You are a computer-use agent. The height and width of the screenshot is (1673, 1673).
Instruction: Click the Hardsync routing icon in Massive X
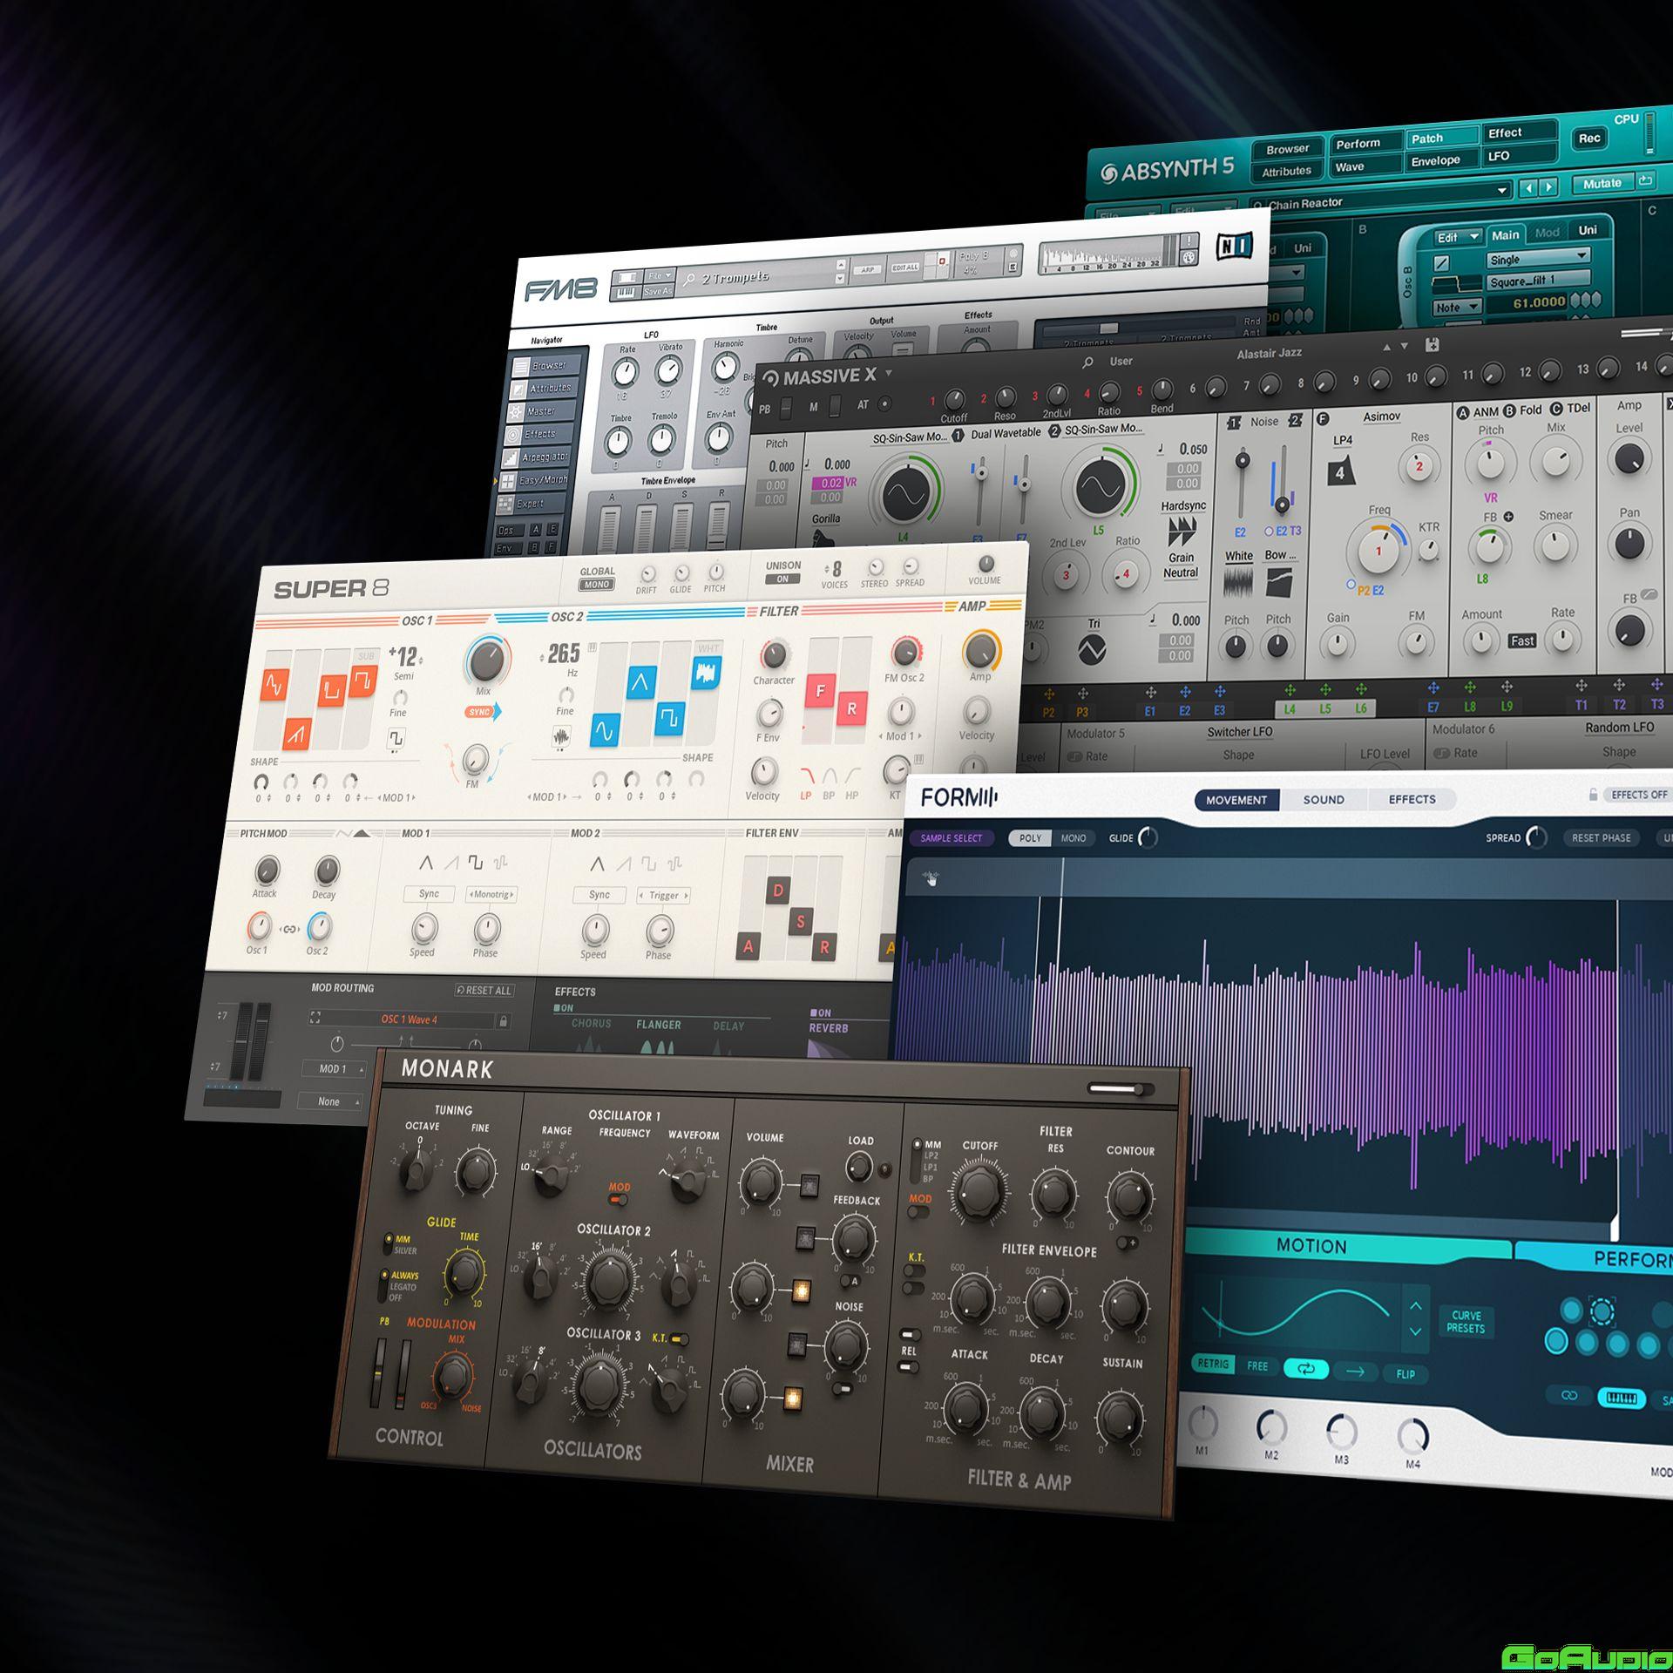[x=1182, y=531]
